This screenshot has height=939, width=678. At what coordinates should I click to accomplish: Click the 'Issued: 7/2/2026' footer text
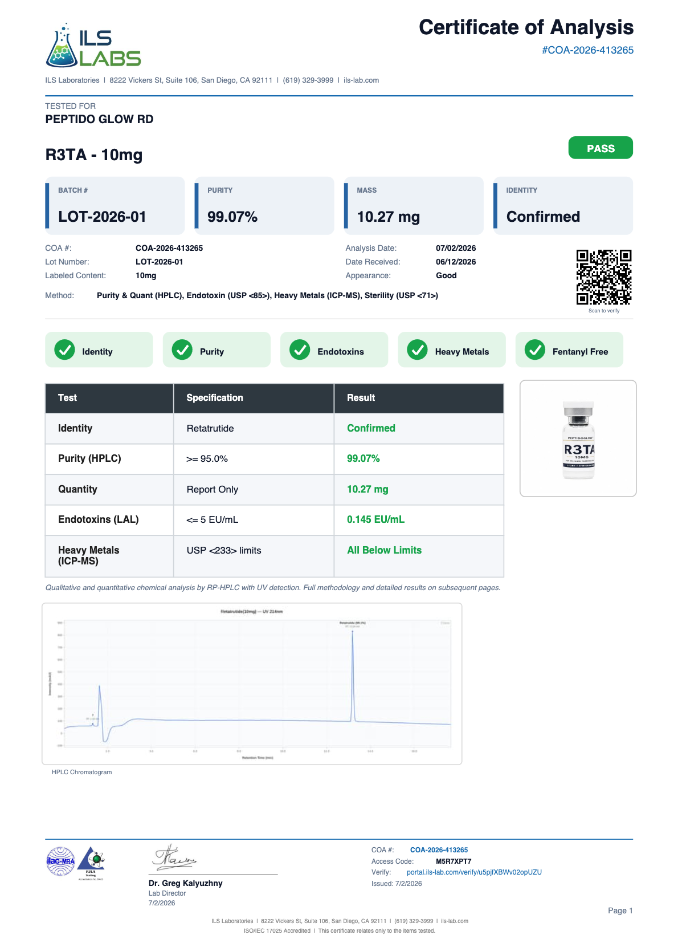tap(397, 884)
